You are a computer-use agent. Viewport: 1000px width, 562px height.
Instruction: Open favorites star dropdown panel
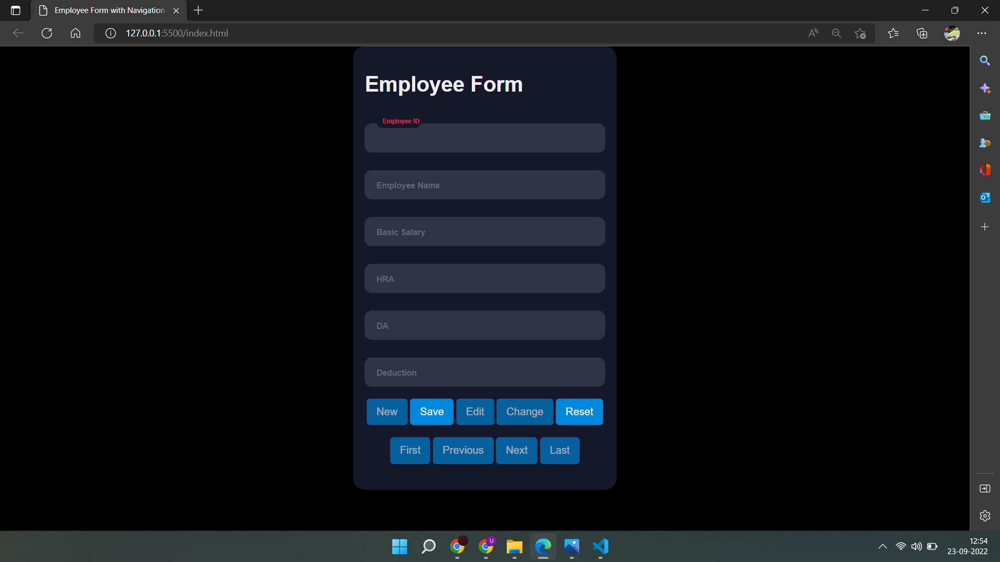tap(893, 33)
